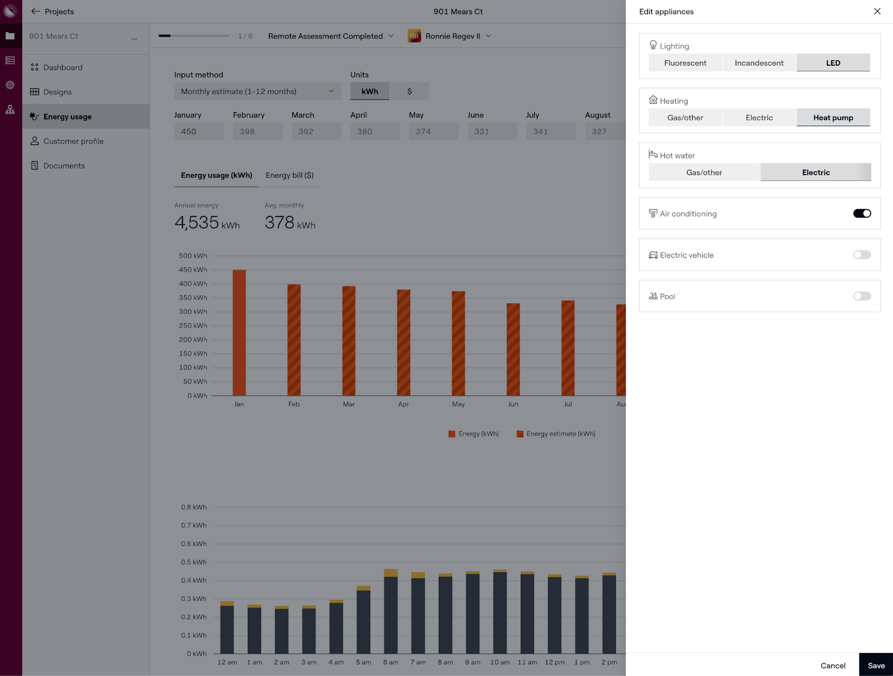The image size is (893, 676).
Task: Switch to the Energy bill ($) tab
Action: coord(289,175)
